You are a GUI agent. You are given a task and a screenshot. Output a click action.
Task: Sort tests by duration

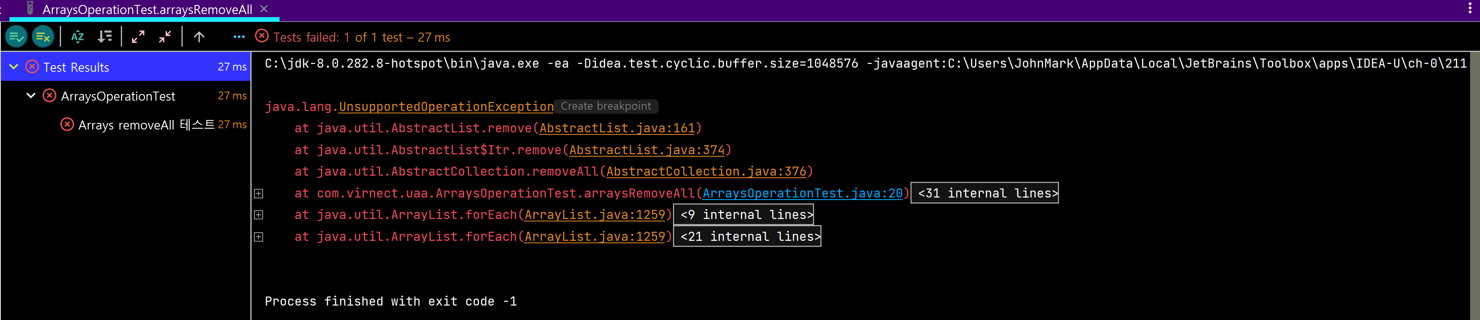pyautogui.click(x=105, y=38)
